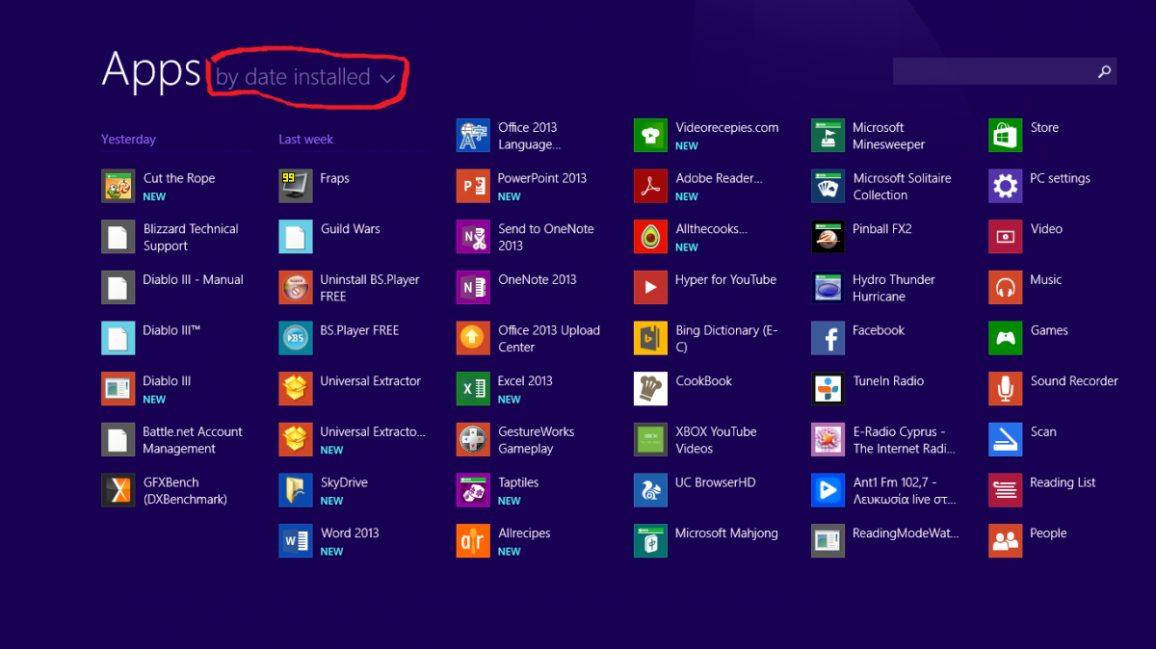Screen dimensions: 1156x649
Task: Focus the apps search box
Action: pos(1005,71)
